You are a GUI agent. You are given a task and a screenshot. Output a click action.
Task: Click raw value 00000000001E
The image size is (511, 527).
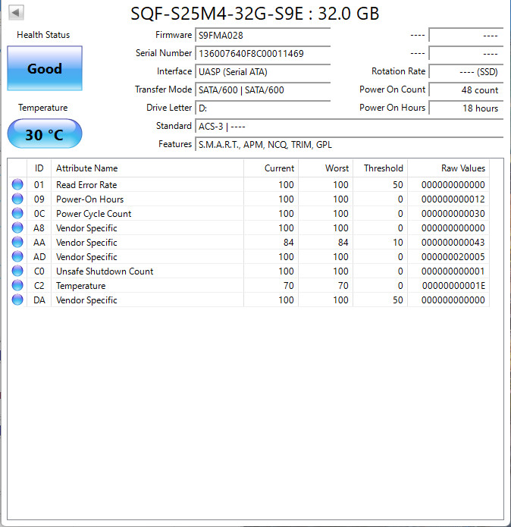click(453, 286)
